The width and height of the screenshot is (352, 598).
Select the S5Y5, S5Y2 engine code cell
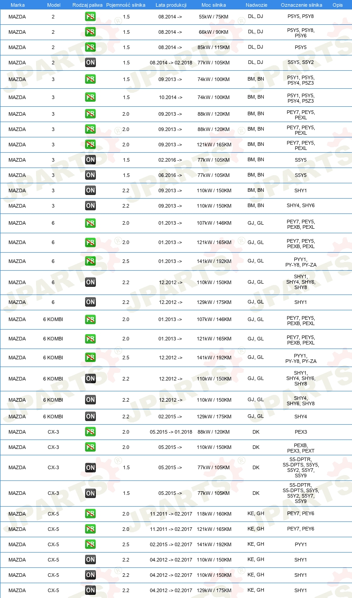(x=301, y=63)
